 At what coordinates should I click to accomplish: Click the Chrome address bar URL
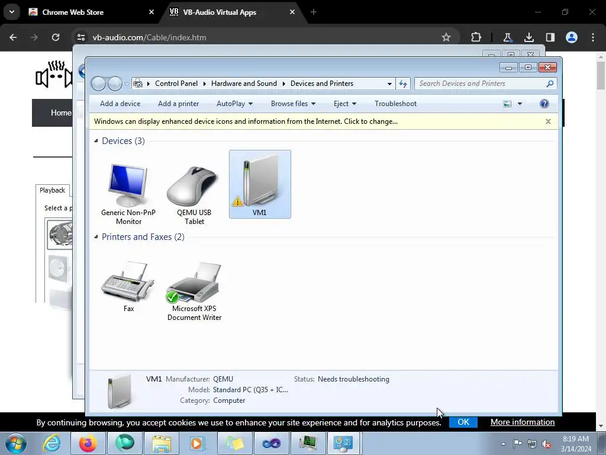(149, 37)
